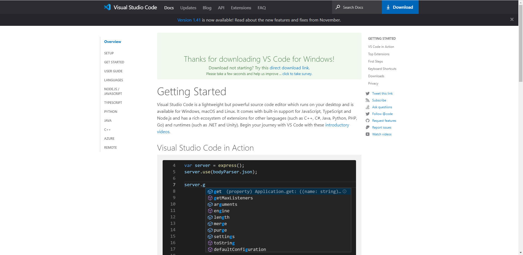Image resolution: width=523 pixels, height=255 pixels.
Task: Expand the JAVA sidebar section
Action: coord(108,120)
